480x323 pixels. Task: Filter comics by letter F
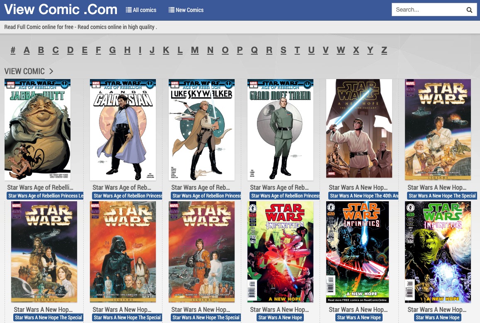[x=98, y=50]
